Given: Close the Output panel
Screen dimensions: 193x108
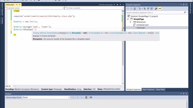Looking at the screenshot, I should tap(186, 94).
